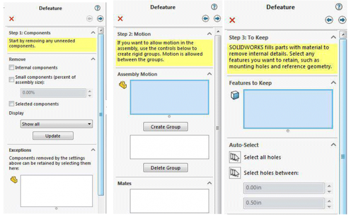Click the Features to Keep cube icon
The height and width of the screenshot is (215, 351).
coord(235,95)
